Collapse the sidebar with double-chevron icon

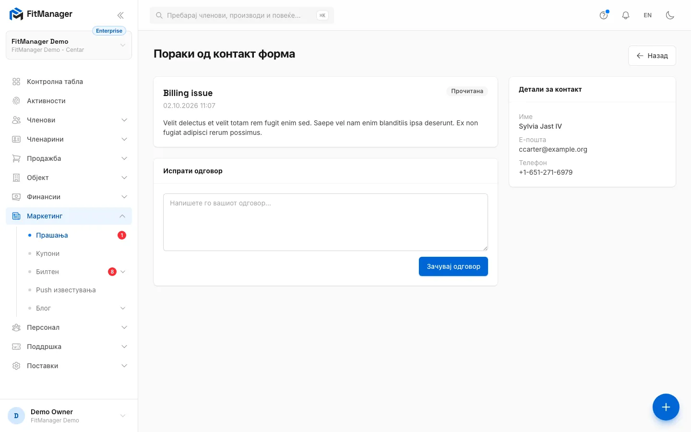120,15
